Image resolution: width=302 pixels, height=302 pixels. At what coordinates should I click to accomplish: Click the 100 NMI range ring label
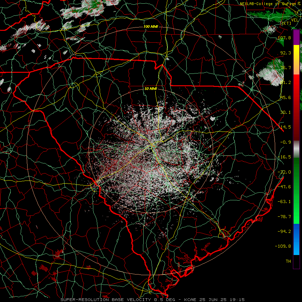click(151, 27)
